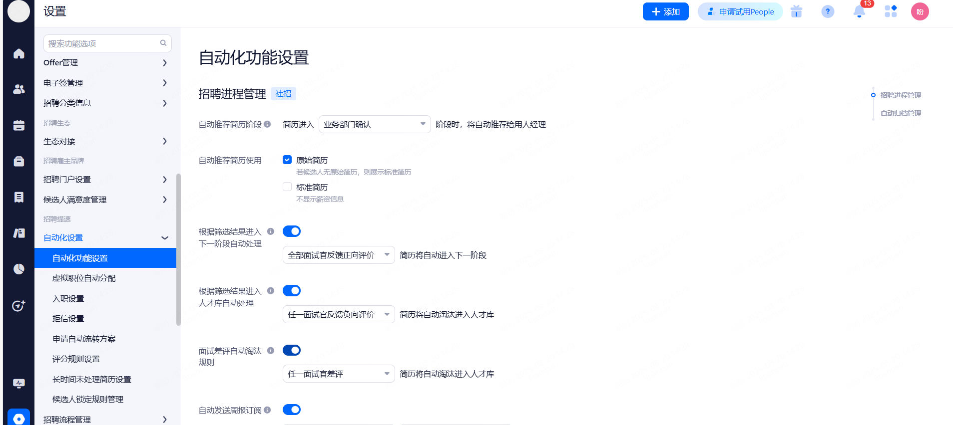Click the pie chart reports icon
The width and height of the screenshot is (953, 425).
click(19, 269)
